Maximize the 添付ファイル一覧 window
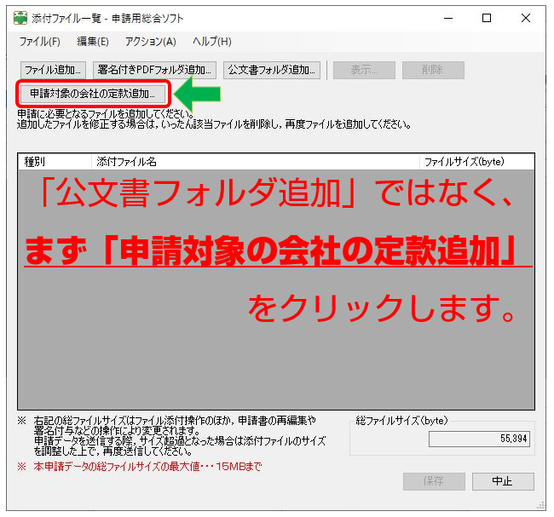554x517 pixels. [486, 18]
